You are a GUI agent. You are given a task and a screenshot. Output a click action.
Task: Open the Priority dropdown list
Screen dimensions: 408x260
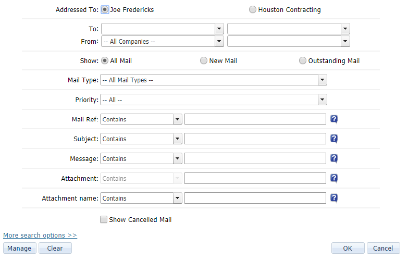coord(323,100)
